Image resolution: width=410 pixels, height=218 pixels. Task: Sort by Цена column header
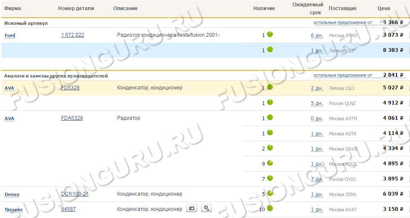[383, 8]
